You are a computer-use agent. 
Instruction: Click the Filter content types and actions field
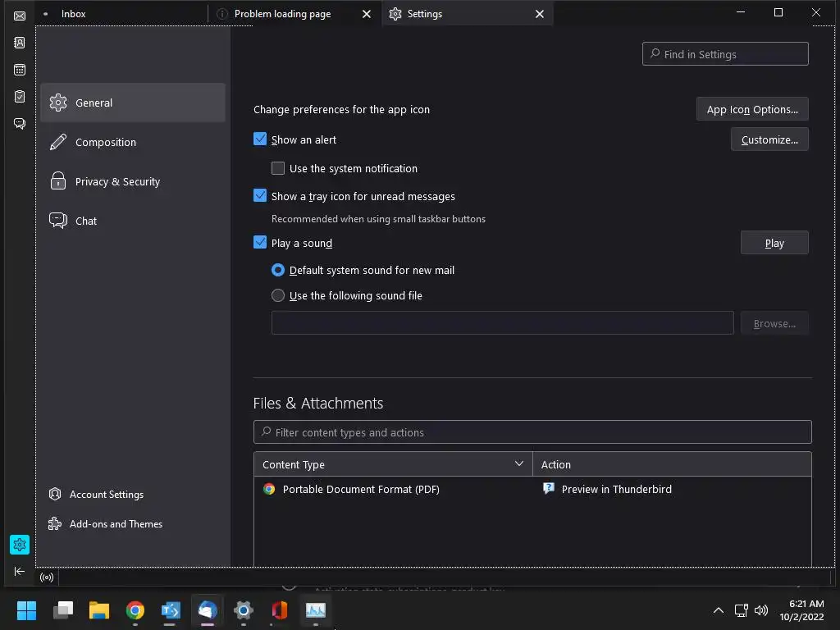pyautogui.click(x=532, y=431)
